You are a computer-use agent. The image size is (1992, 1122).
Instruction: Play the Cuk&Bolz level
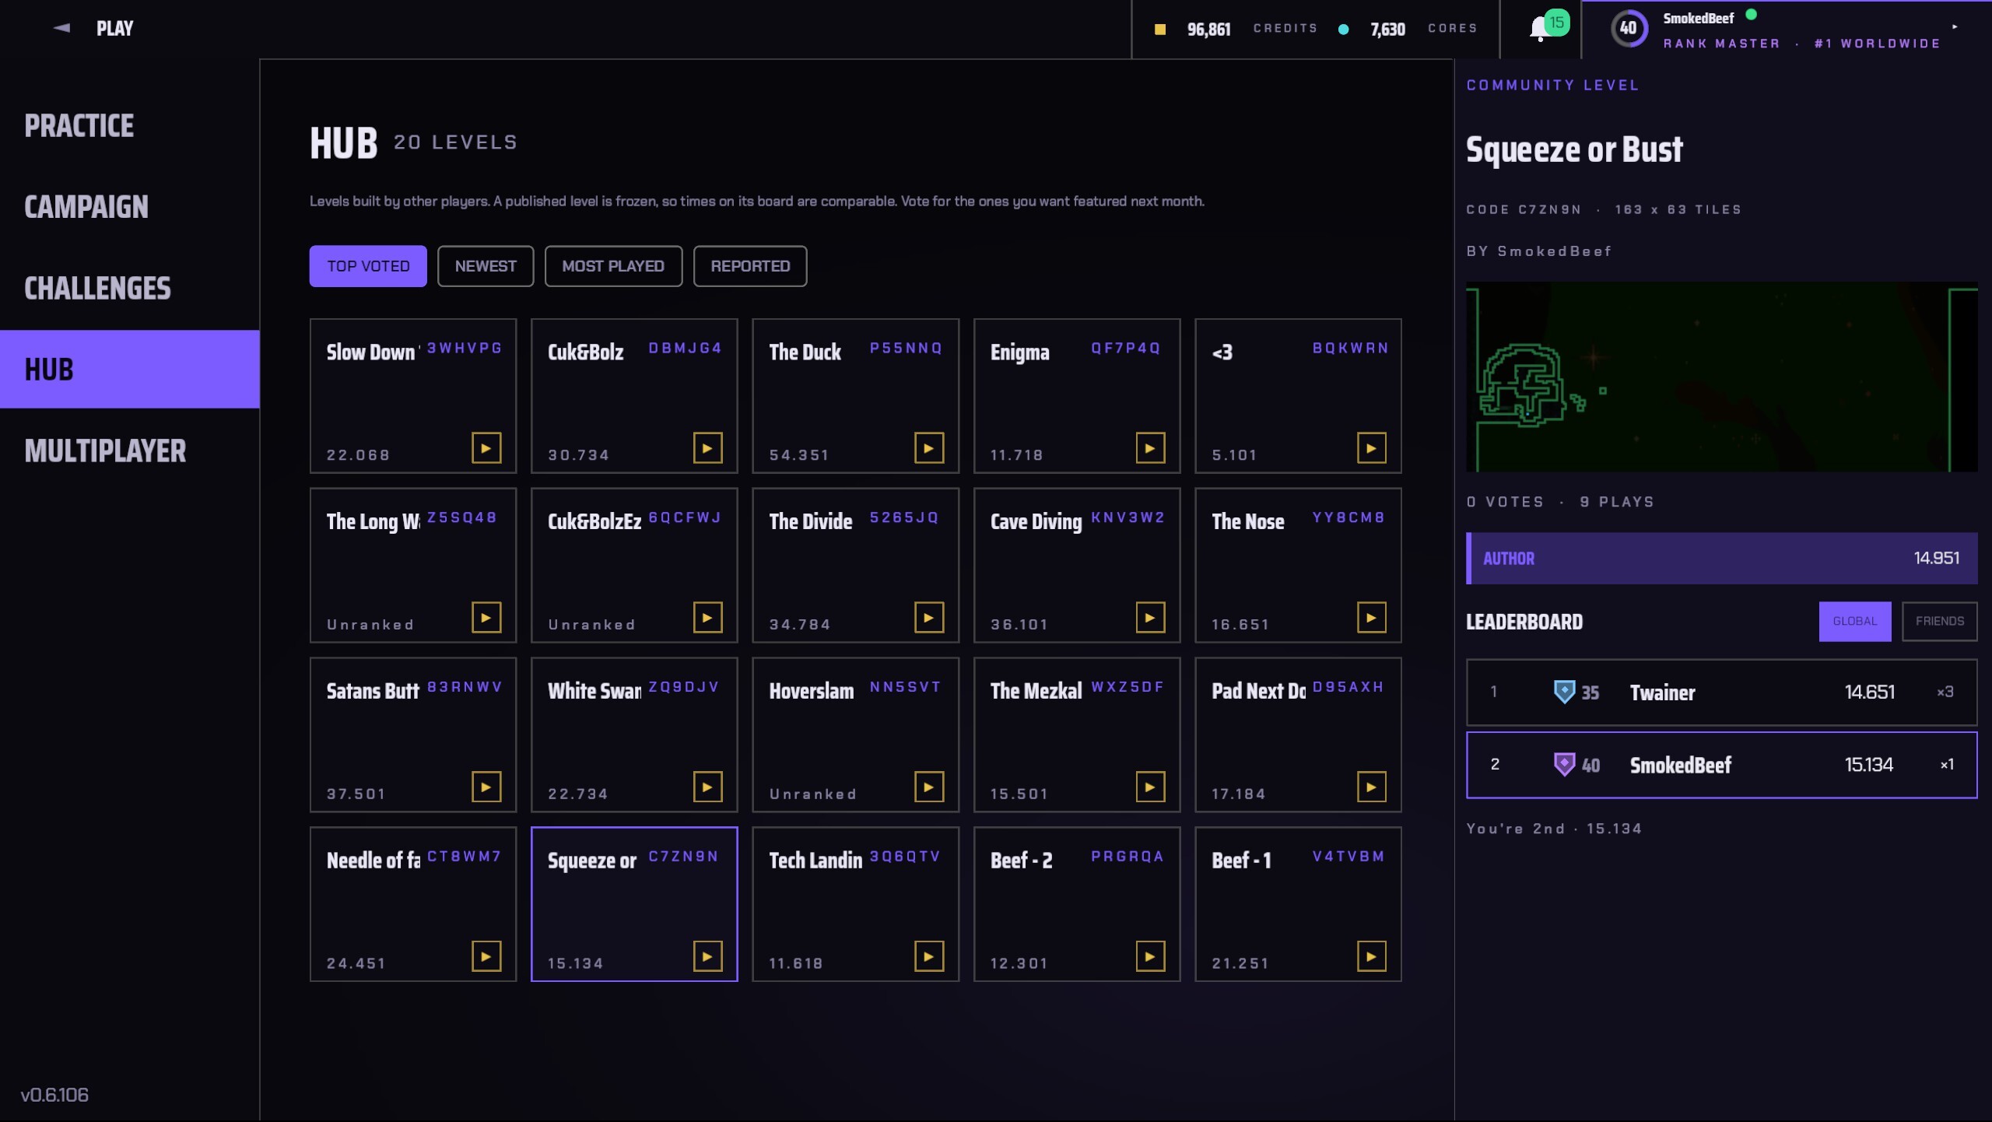(x=707, y=448)
